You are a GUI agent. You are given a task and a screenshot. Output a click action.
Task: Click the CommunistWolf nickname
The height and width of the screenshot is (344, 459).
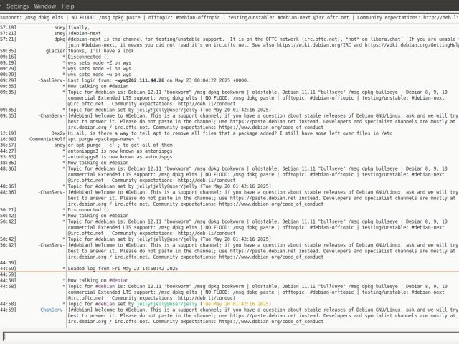[x=47, y=139]
